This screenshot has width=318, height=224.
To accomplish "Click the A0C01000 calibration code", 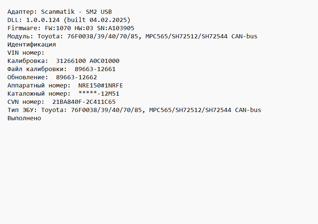I will click(105, 61).
